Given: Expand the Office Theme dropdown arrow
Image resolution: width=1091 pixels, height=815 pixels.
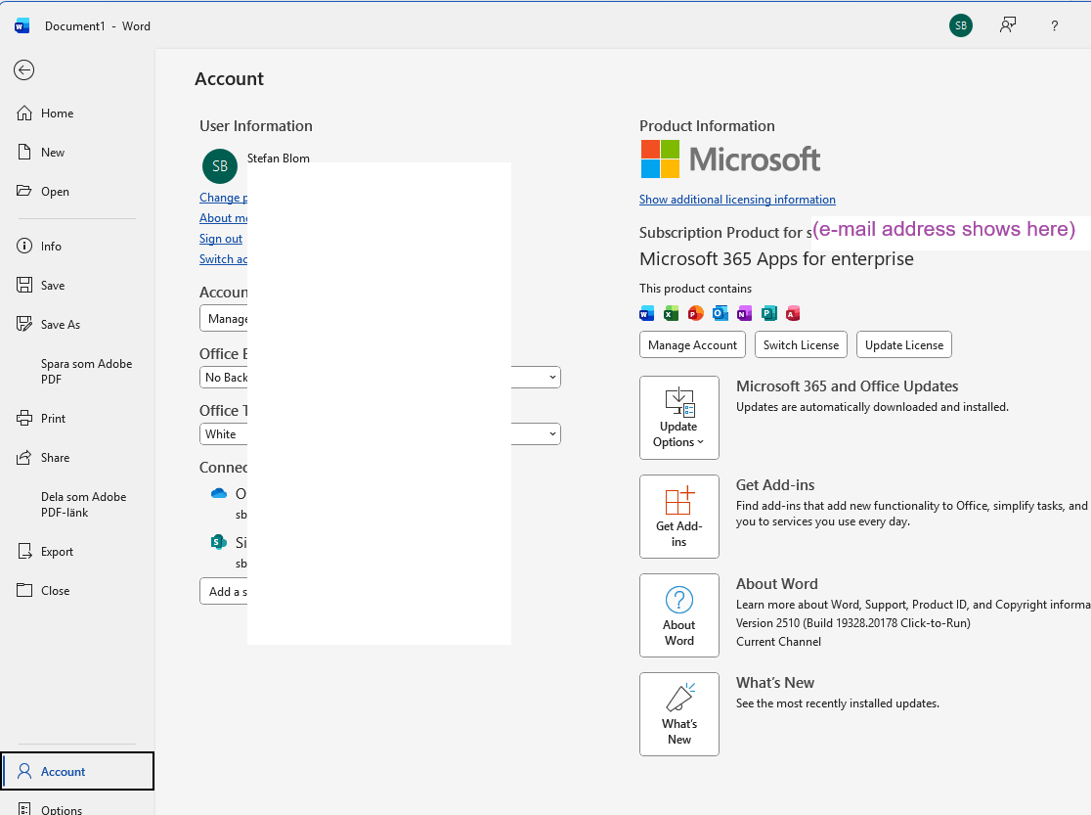Looking at the screenshot, I should click(552, 434).
